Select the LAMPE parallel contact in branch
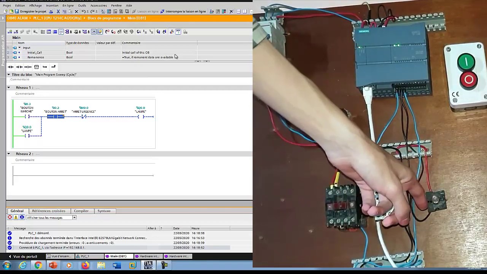Image resolution: width=487 pixels, height=274 pixels. 27,135
